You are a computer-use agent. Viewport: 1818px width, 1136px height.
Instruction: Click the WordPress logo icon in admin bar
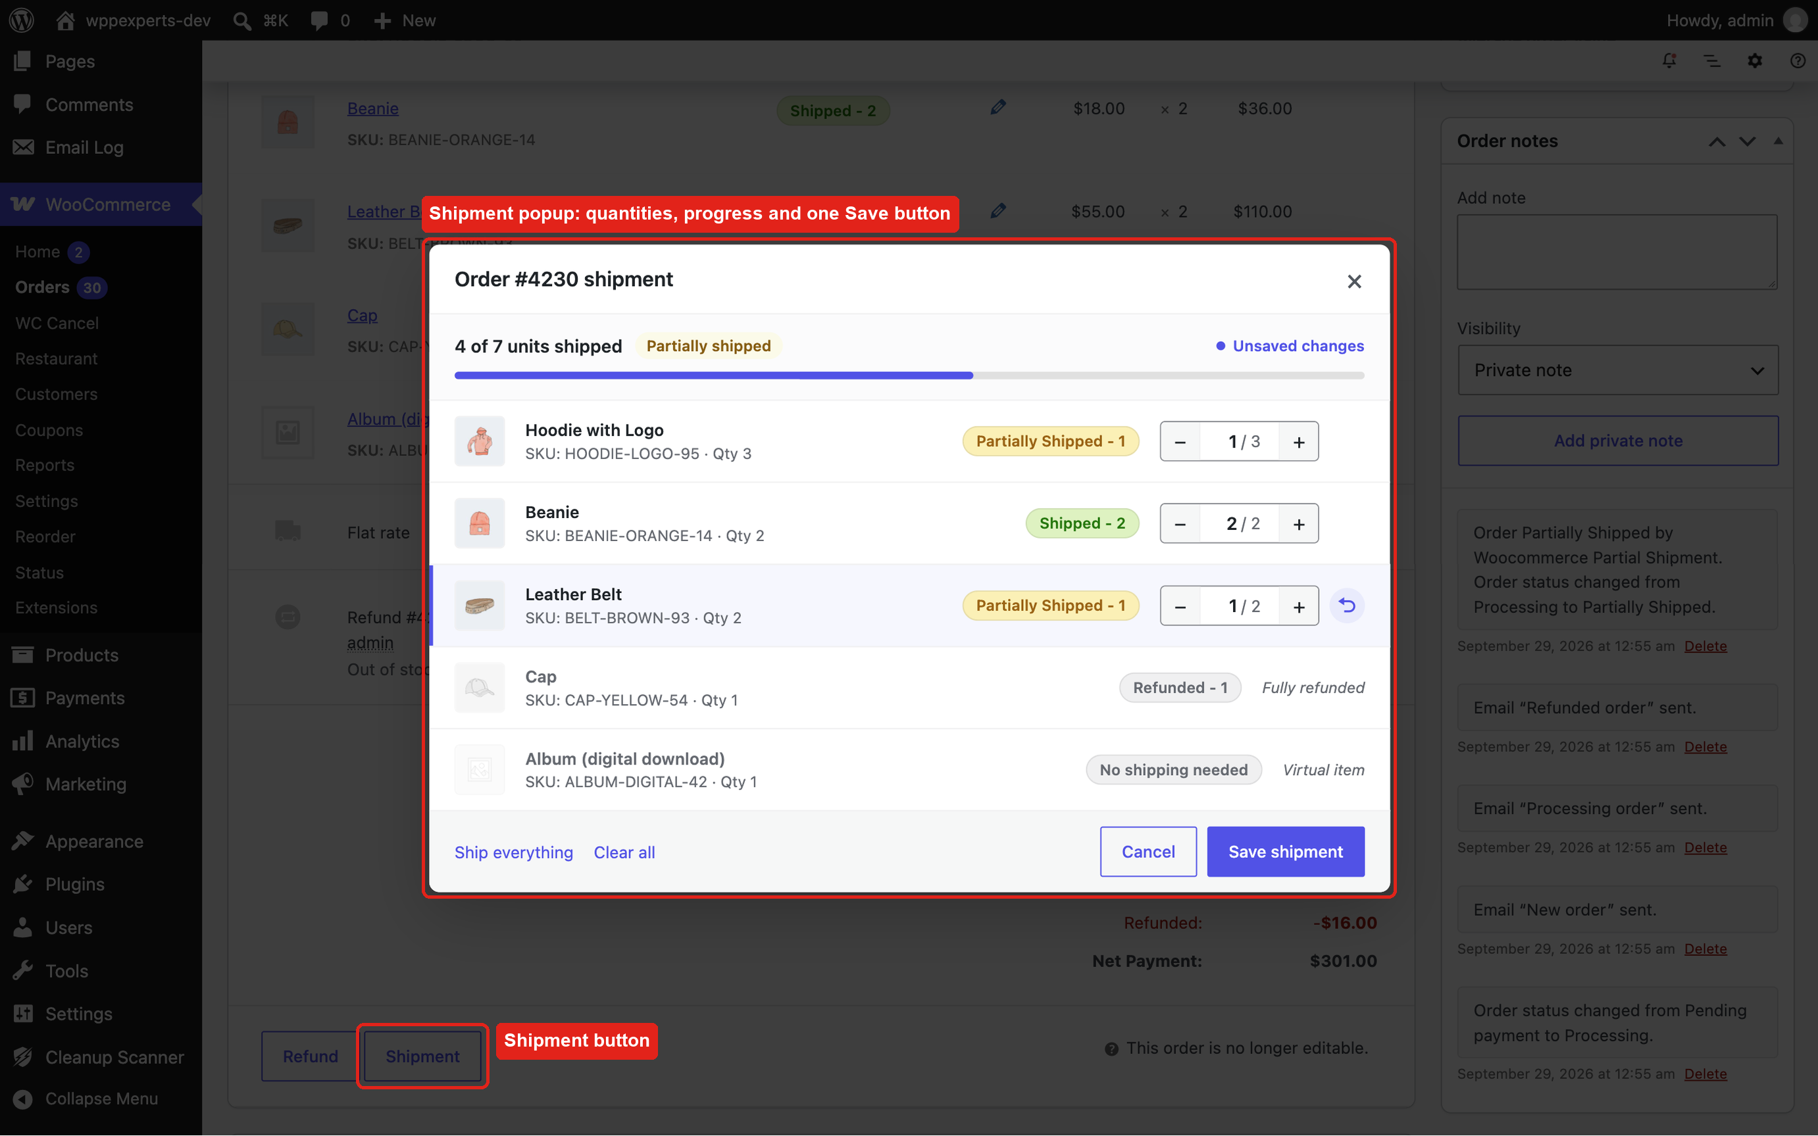click(22, 20)
